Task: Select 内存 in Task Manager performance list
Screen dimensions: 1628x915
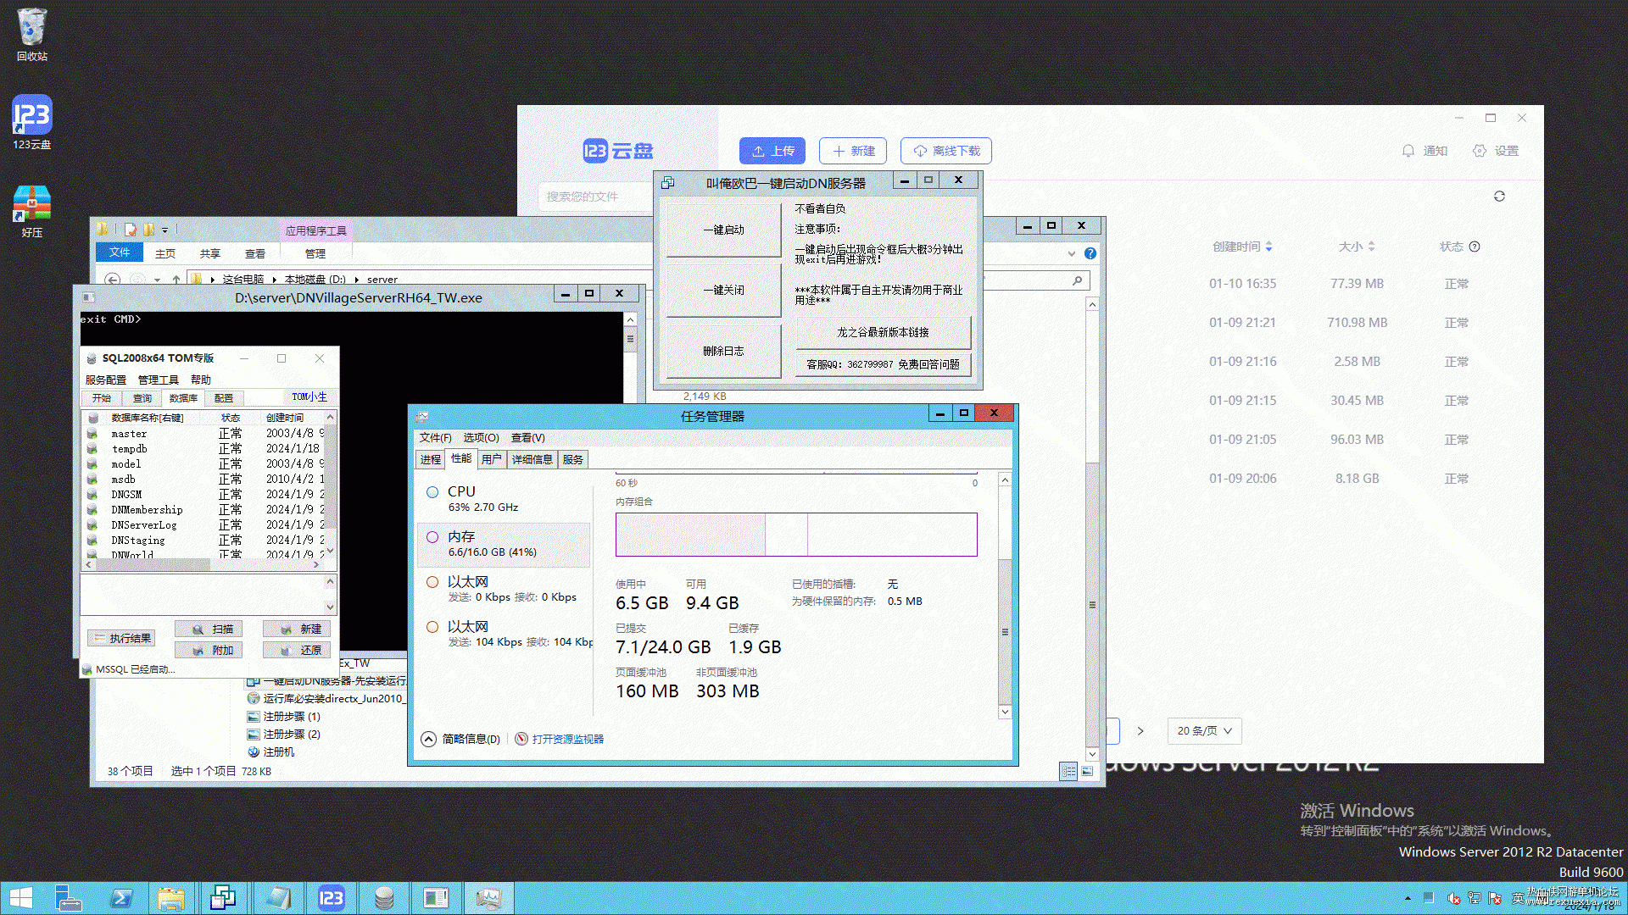Action: coord(505,544)
